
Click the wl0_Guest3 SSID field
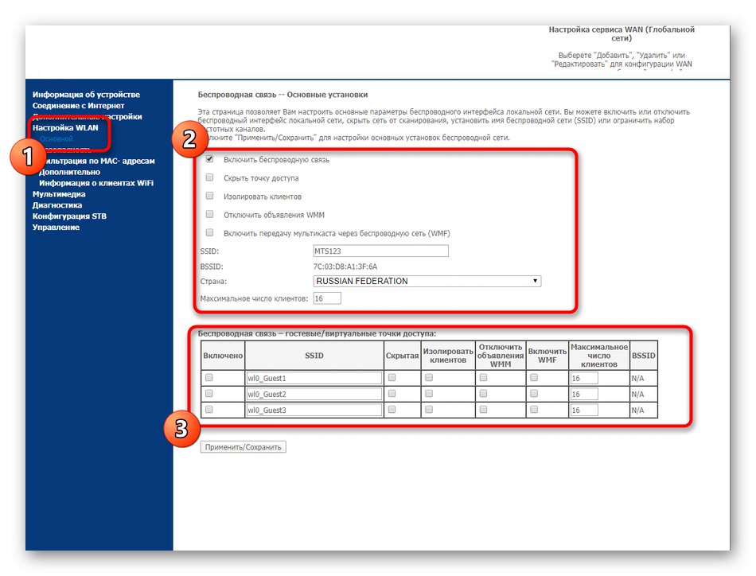click(314, 411)
